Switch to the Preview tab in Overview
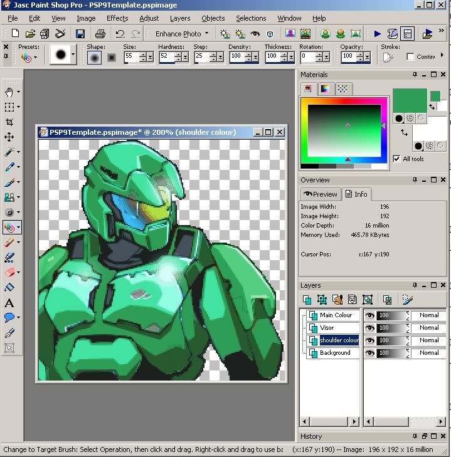 coord(321,194)
